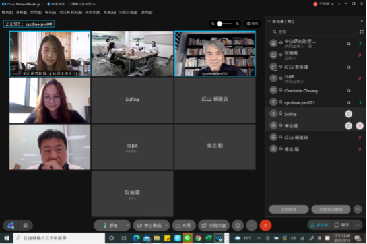Toggle the 靜音 mute microphone button

(110, 226)
